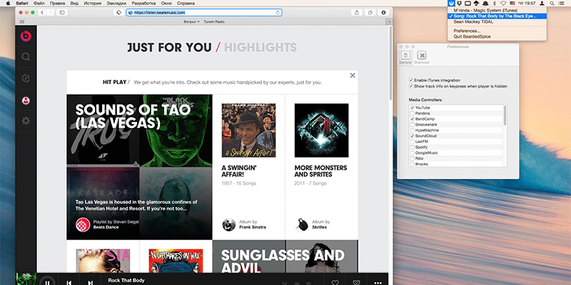Choose Quit BeardedSpice
Viewport: 571px width, 285px height.
[x=497, y=37]
